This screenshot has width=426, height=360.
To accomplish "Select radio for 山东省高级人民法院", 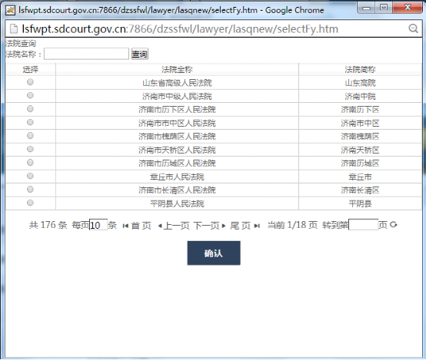I will [x=30, y=82].
